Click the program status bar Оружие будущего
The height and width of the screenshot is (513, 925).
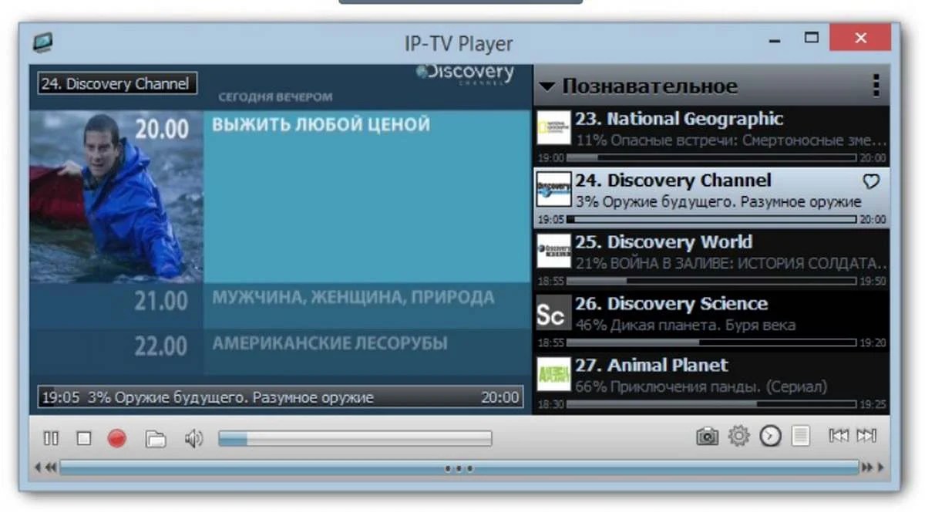[x=281, y=398]
